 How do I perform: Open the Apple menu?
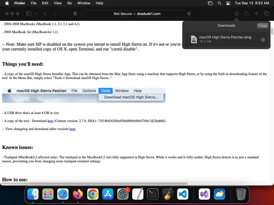[x=7, y=3]
